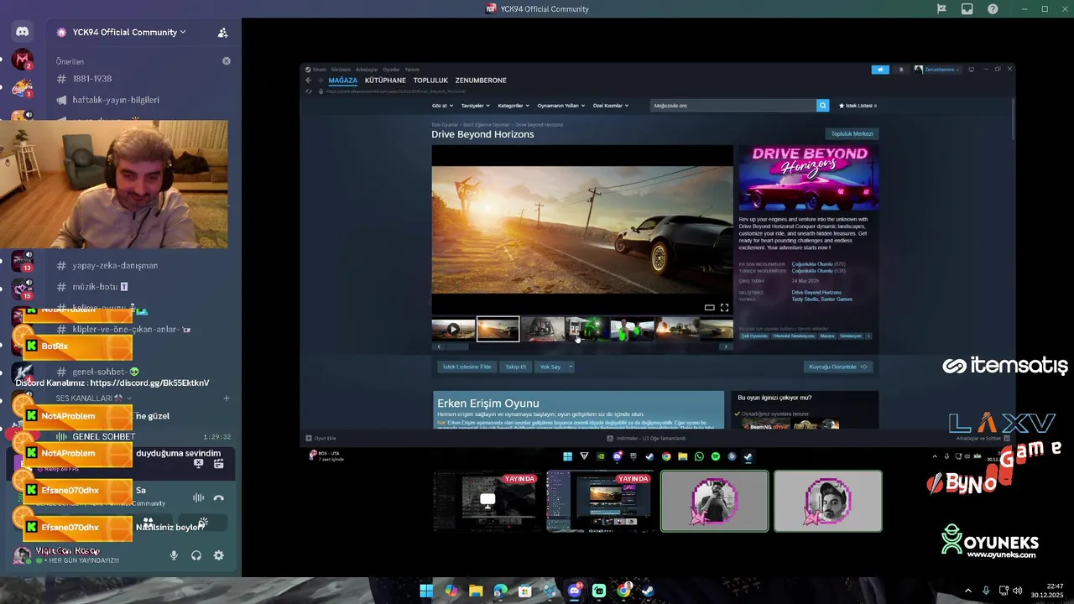
Task: Switch to Steam TOPLULUK tab
Action: 430,81
